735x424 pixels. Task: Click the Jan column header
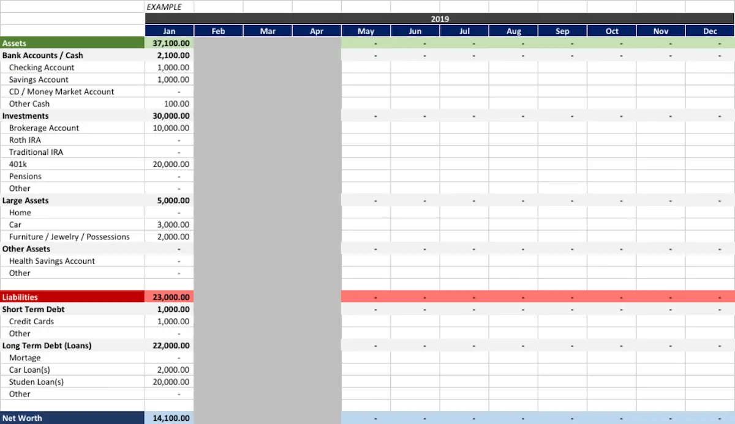(170, 31)
